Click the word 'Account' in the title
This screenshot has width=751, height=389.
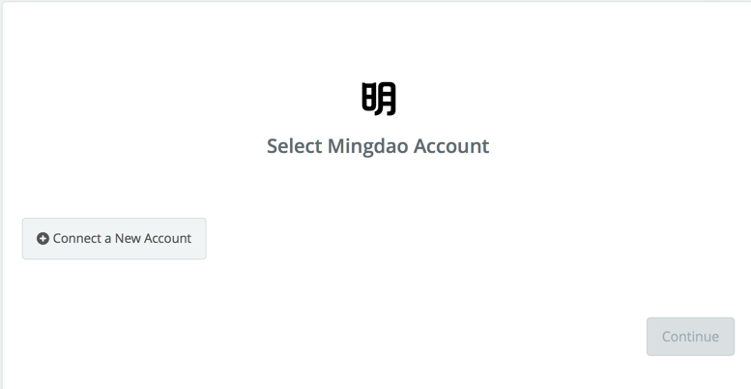[451, 146]
